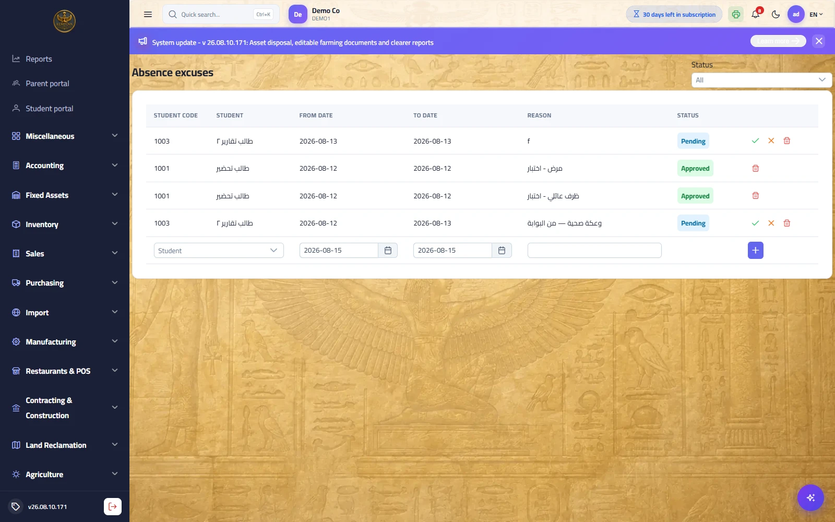The width and height of the screenshot is (835, 522).
Task: Click the Approved badge for 'مرض - اختبار'
Action: pos(695,169)
